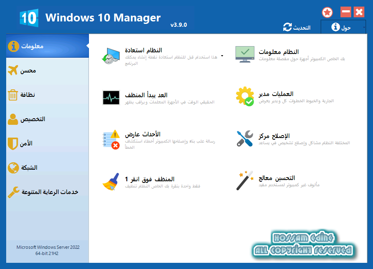Screen dimensions: 373x269
Task: Switch to the الشبكة sidebar tab
Action: [x=47, y=168]
